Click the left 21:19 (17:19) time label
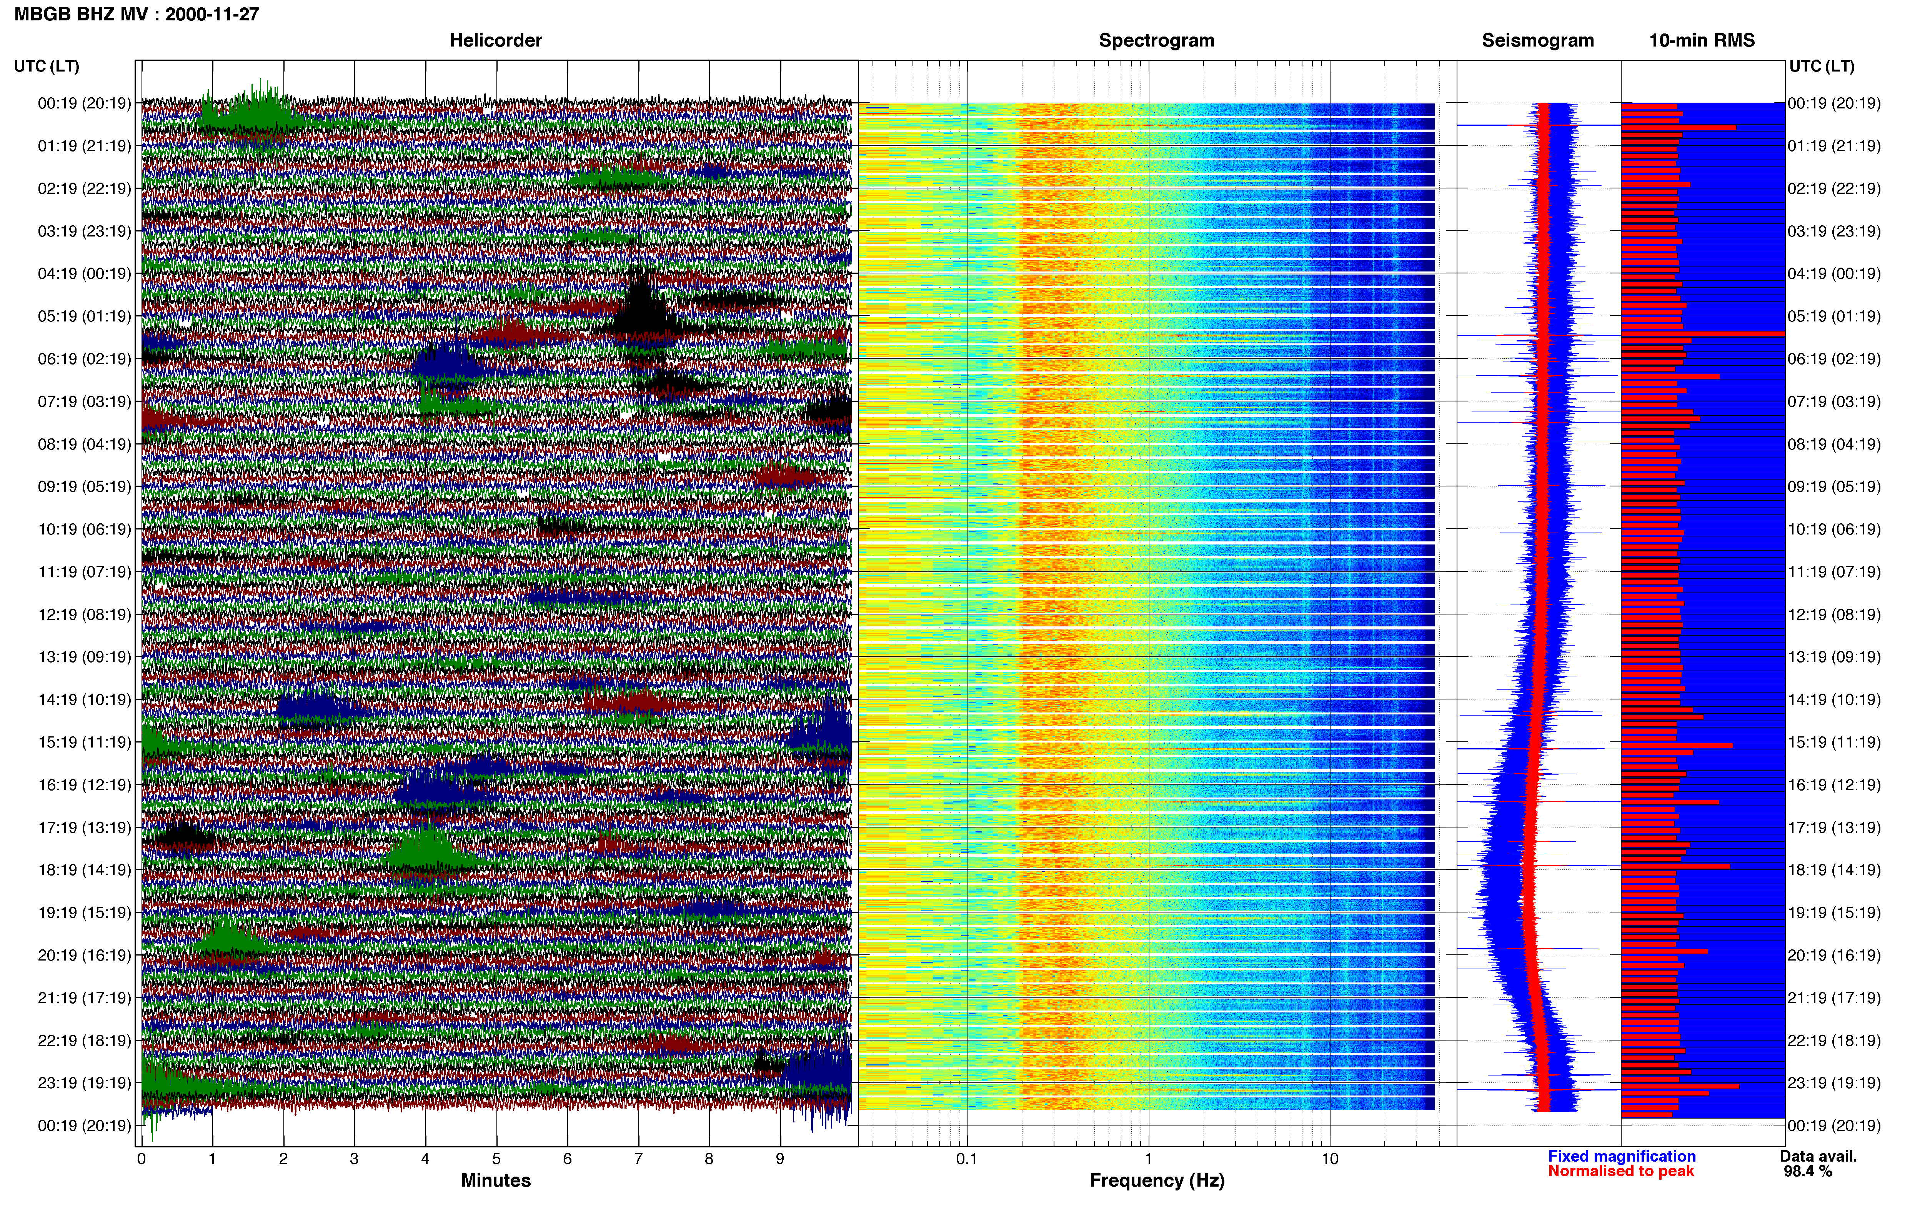The image size is (1930, 1207). (x=84, y=998)
